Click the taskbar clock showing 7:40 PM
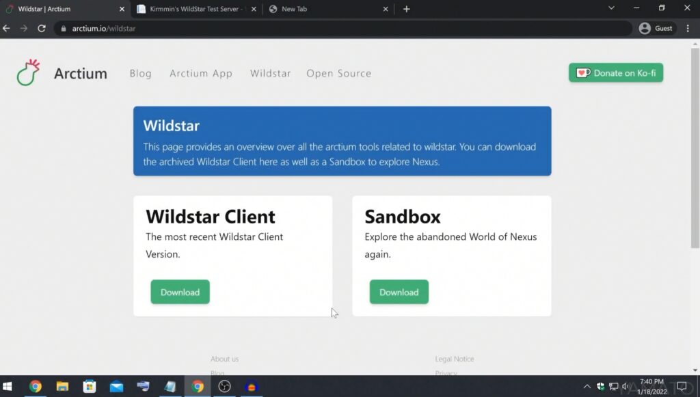Image resolution: width=700 pixels, height=397 pixels. (x=651, y=386)
